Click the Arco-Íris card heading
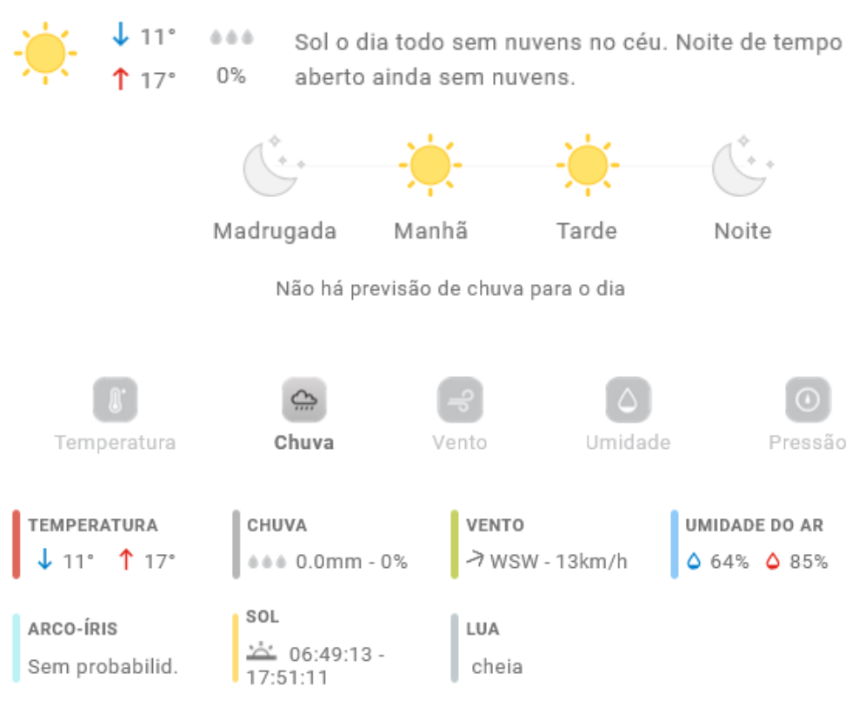Viewport: 852px width, 706px height. (x=72, y=629)
